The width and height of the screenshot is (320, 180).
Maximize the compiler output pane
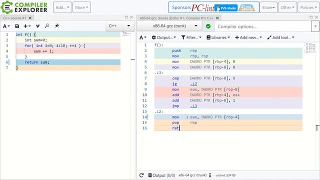click(311, 17)
